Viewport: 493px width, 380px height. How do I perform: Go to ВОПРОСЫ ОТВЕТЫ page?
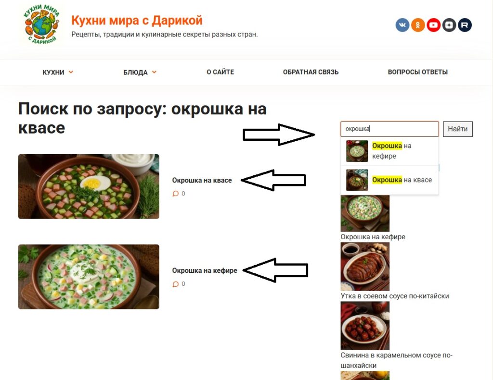417,72
